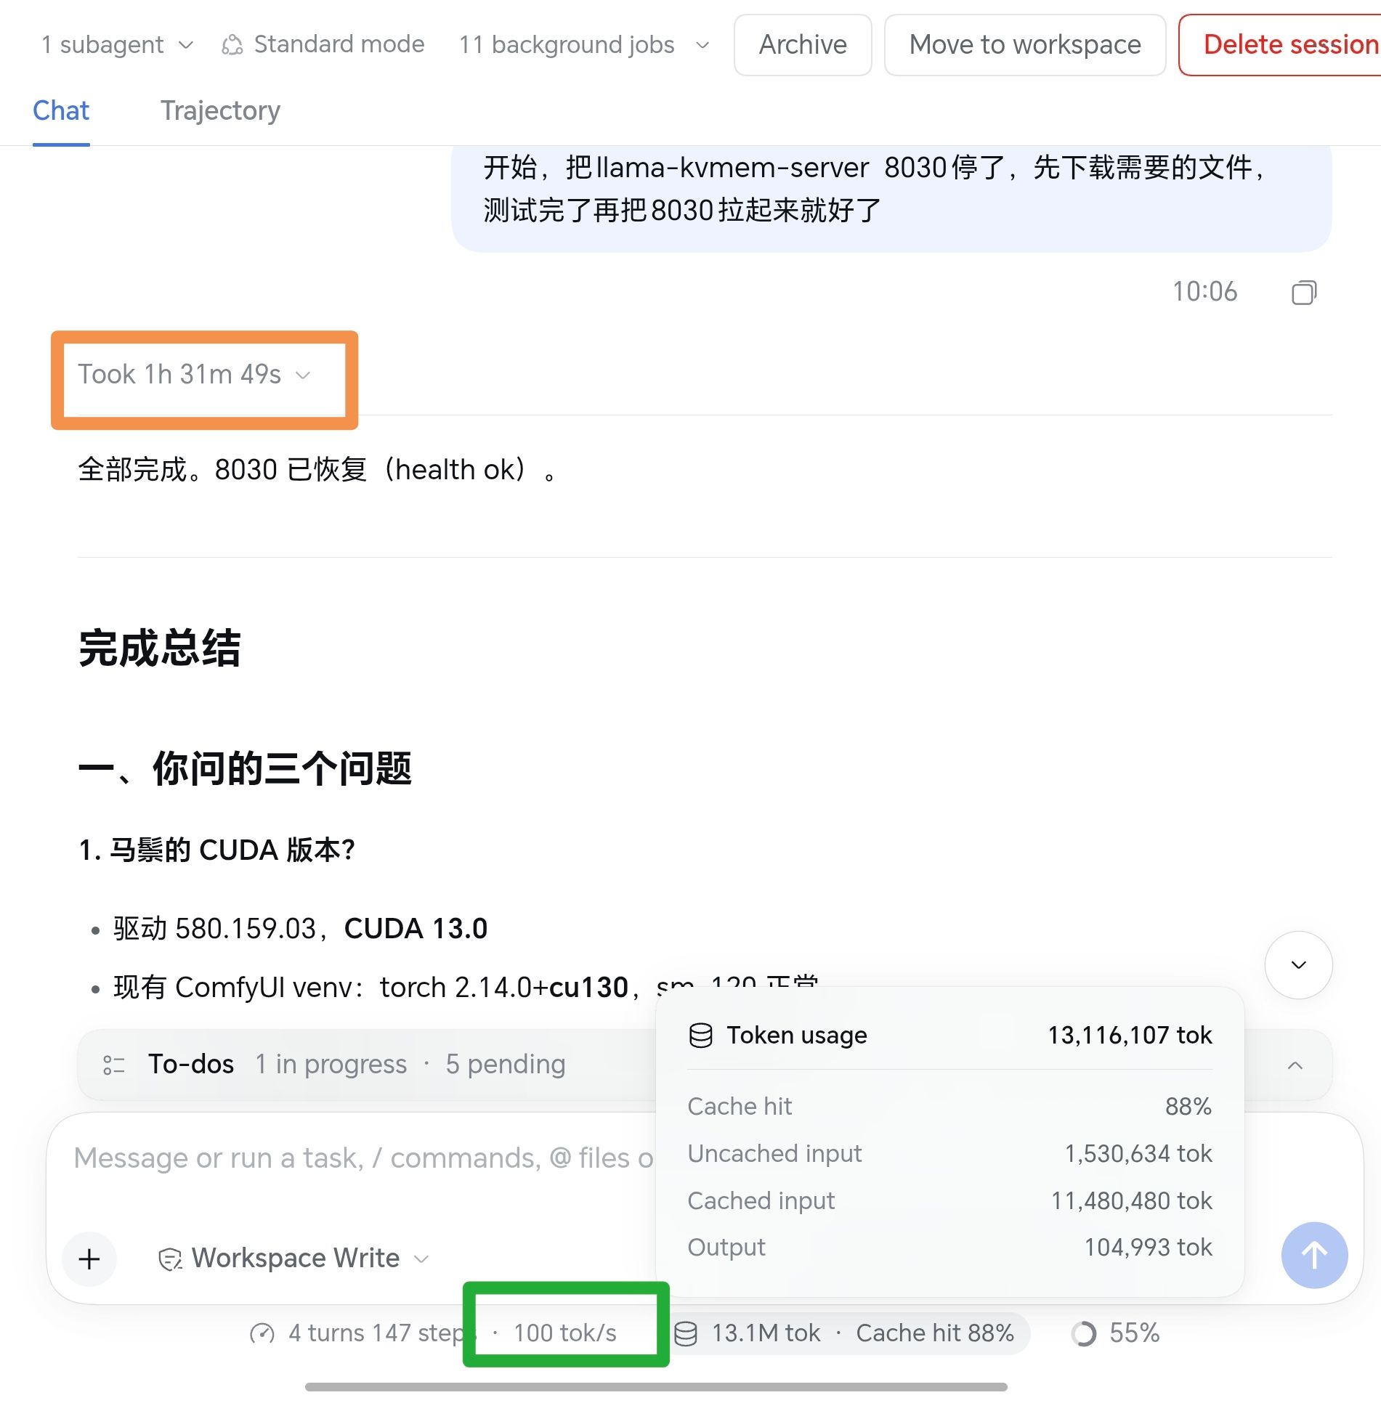This screenshot has width=1381, height=1411.
Task: Click the CUDA 13.0 bullet text
Action: 416,929
